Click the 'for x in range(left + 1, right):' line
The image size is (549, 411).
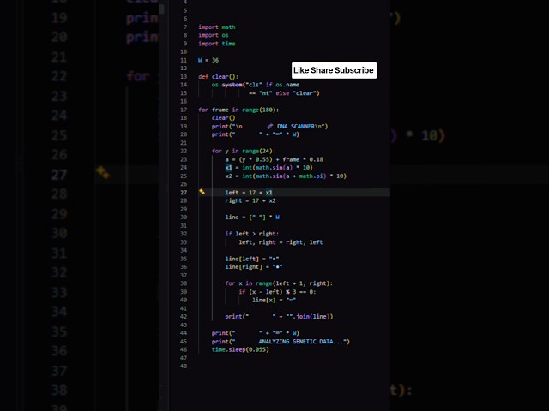tap(279, 283)
